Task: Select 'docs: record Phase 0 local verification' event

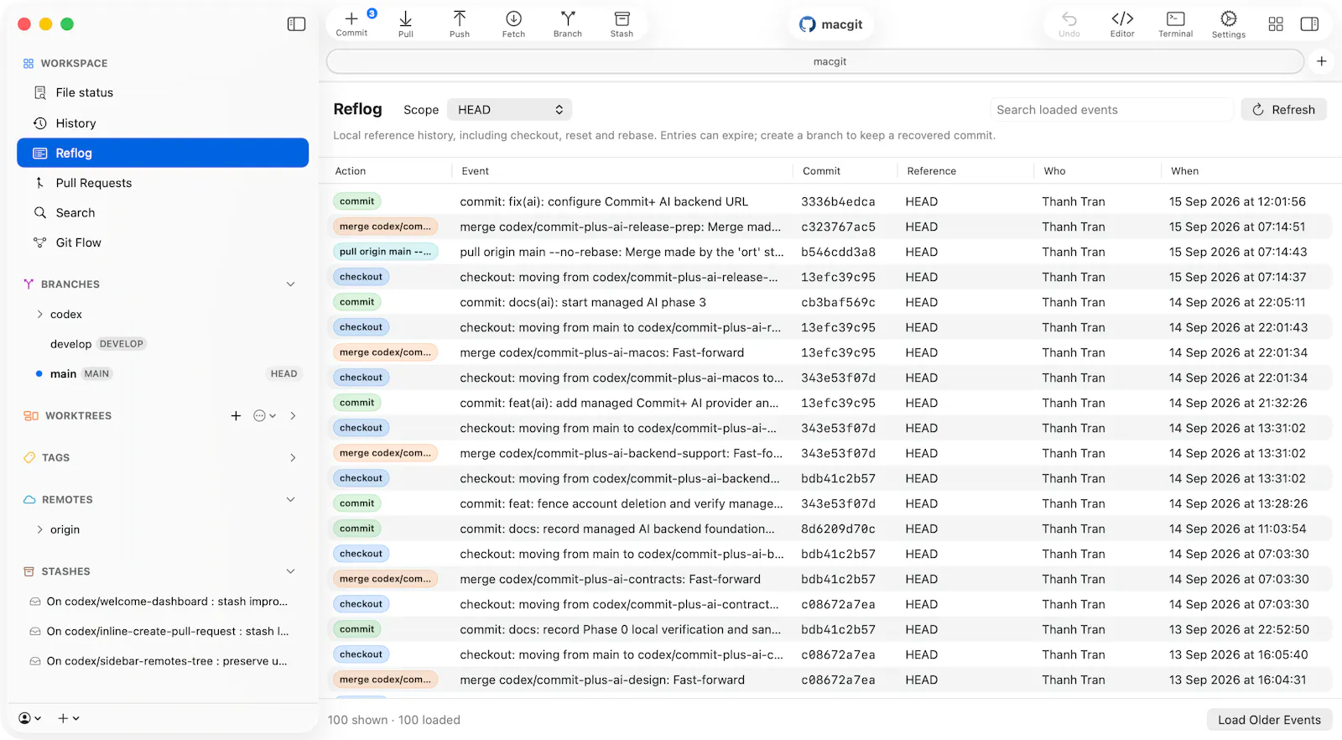Action: (x=620, y=629)
